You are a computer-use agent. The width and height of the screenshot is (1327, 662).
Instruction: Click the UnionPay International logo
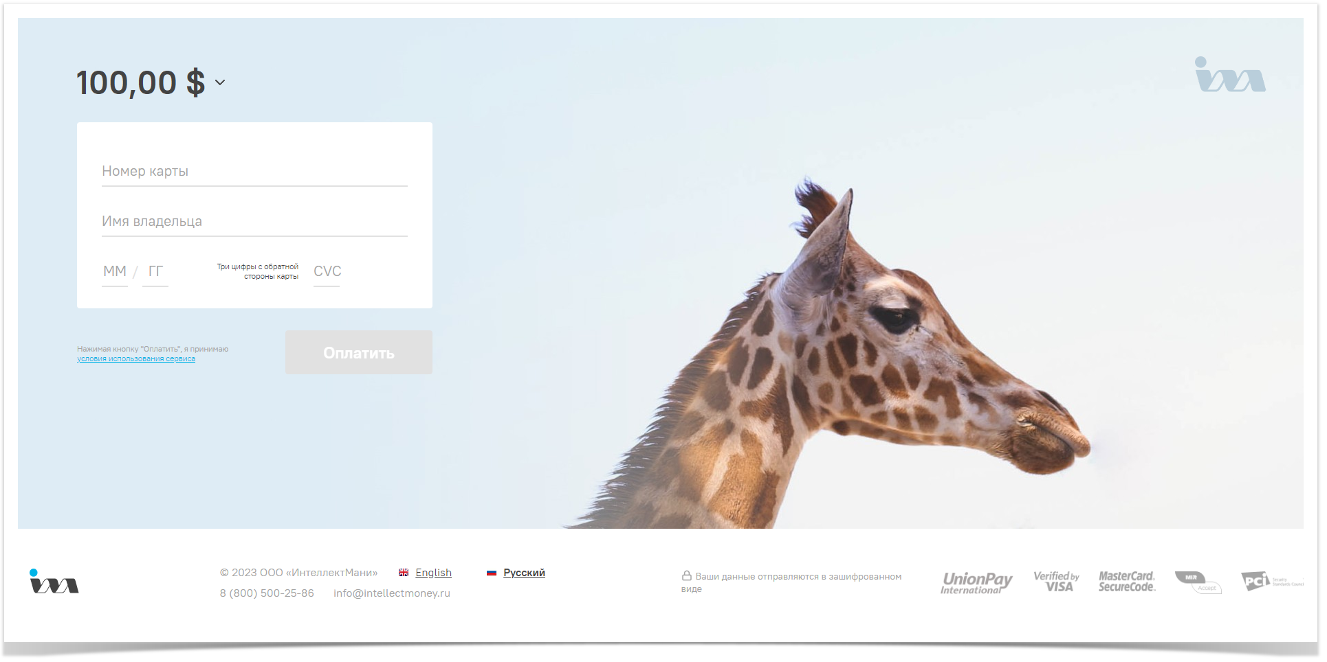(976, 582)
